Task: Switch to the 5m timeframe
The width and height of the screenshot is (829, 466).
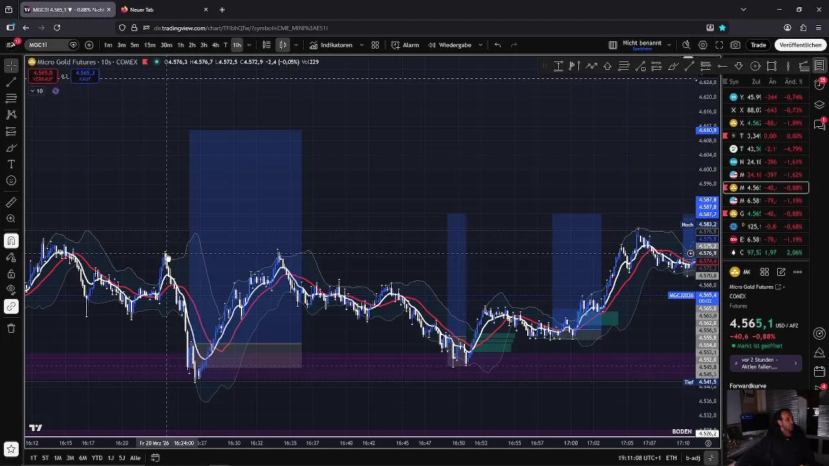Action: (135, 45)
